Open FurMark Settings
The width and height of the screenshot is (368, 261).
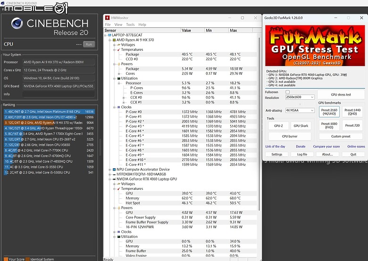coord(276,155)
